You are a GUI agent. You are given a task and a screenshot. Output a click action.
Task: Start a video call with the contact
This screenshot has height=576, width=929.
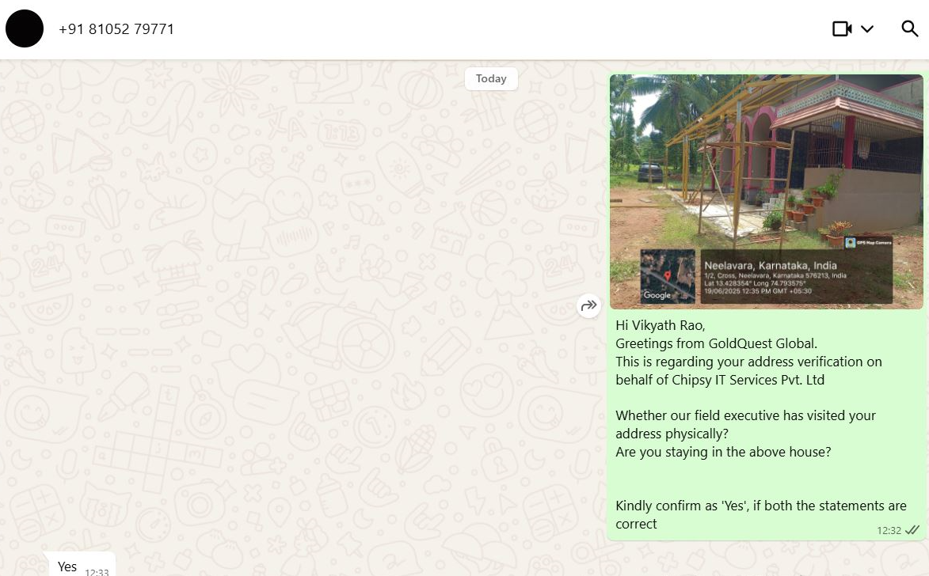tap(842, 28)
